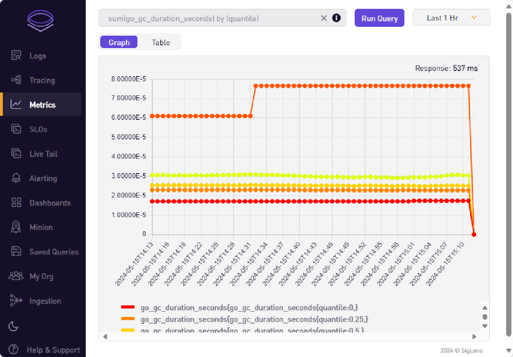The height and width of the screenshot is (357, 513).
Task: Click the query info icon
Action: 336,18
